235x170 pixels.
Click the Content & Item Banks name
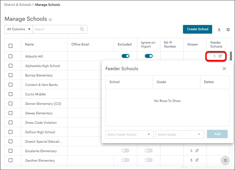(41, 85)
